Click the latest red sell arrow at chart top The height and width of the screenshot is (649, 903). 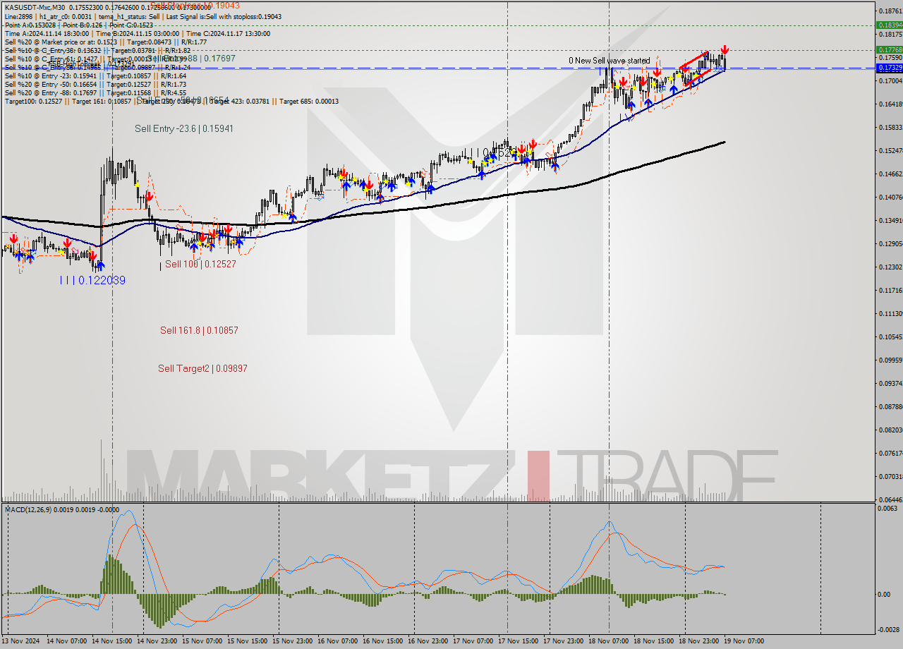(725, 50)
